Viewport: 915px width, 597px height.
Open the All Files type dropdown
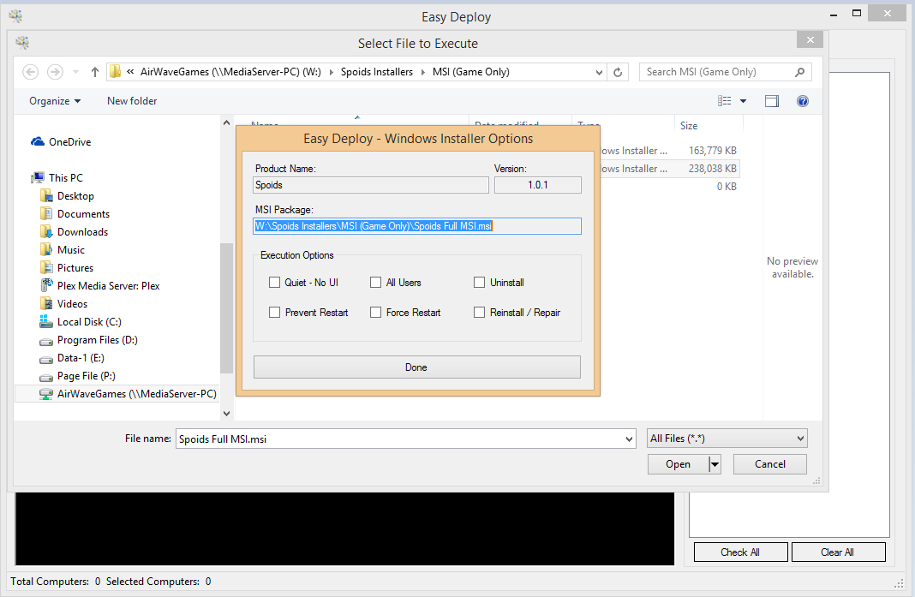tap(727, 439)
